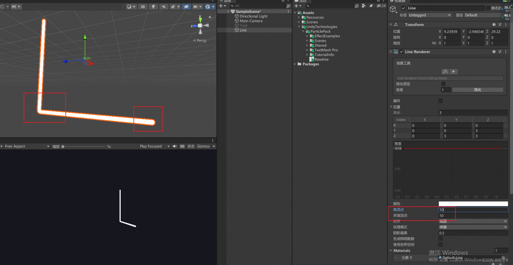Collapse the UnityTechnologies folder
Viewport: 513px width, 265px height.
point(299,27)
